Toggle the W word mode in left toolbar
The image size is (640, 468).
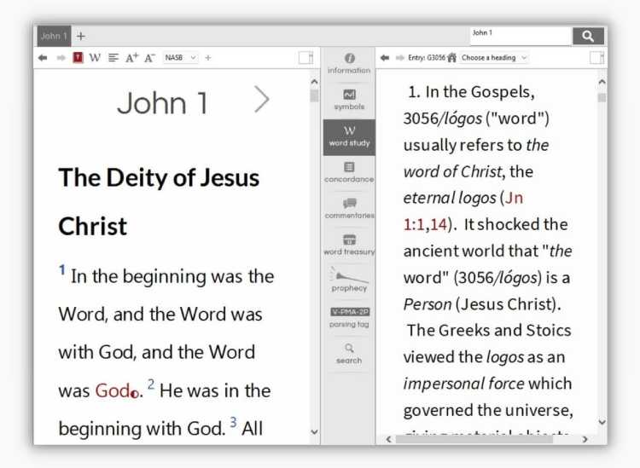95,58
